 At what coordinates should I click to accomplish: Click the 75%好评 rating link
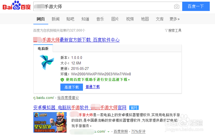pos(138,132)
